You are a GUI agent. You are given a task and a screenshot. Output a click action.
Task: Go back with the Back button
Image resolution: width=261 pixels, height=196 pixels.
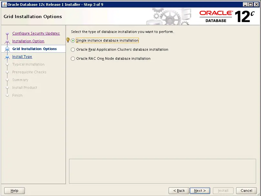click(179, 191)
